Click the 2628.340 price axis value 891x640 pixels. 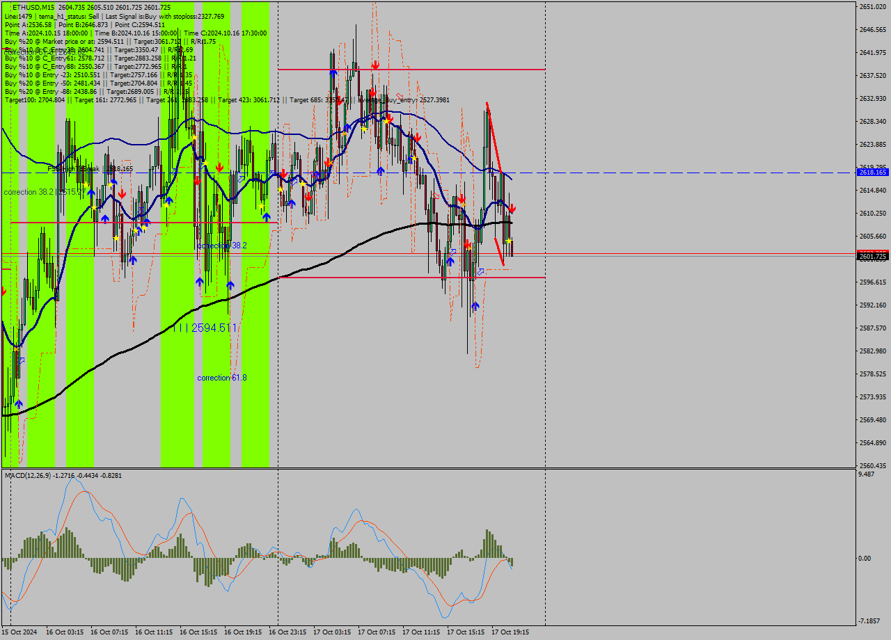tap(872, 121)
